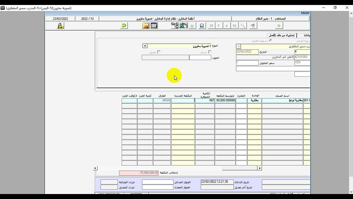Image resolution: width=353 pixels, height=199 pixels.
Task: Click تاريخ الإدخال field 23/02/2022 12:21:38
Action: tap(217, 182)
